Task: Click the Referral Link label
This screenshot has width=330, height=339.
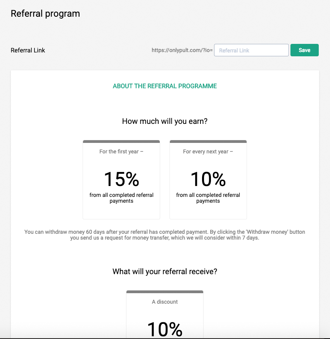Action: click(28, 50)
